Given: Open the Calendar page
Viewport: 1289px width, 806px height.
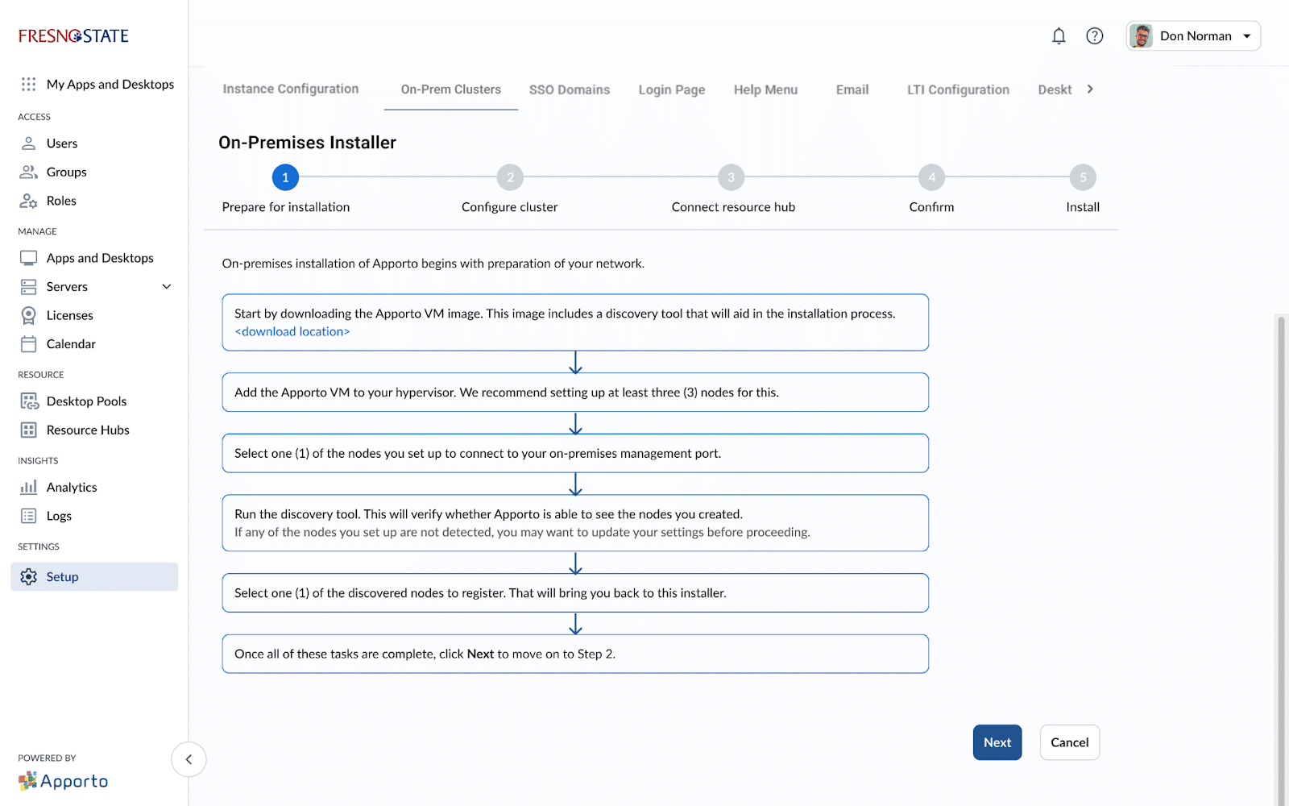Looking at the screenshot, I should pos(71,344).
